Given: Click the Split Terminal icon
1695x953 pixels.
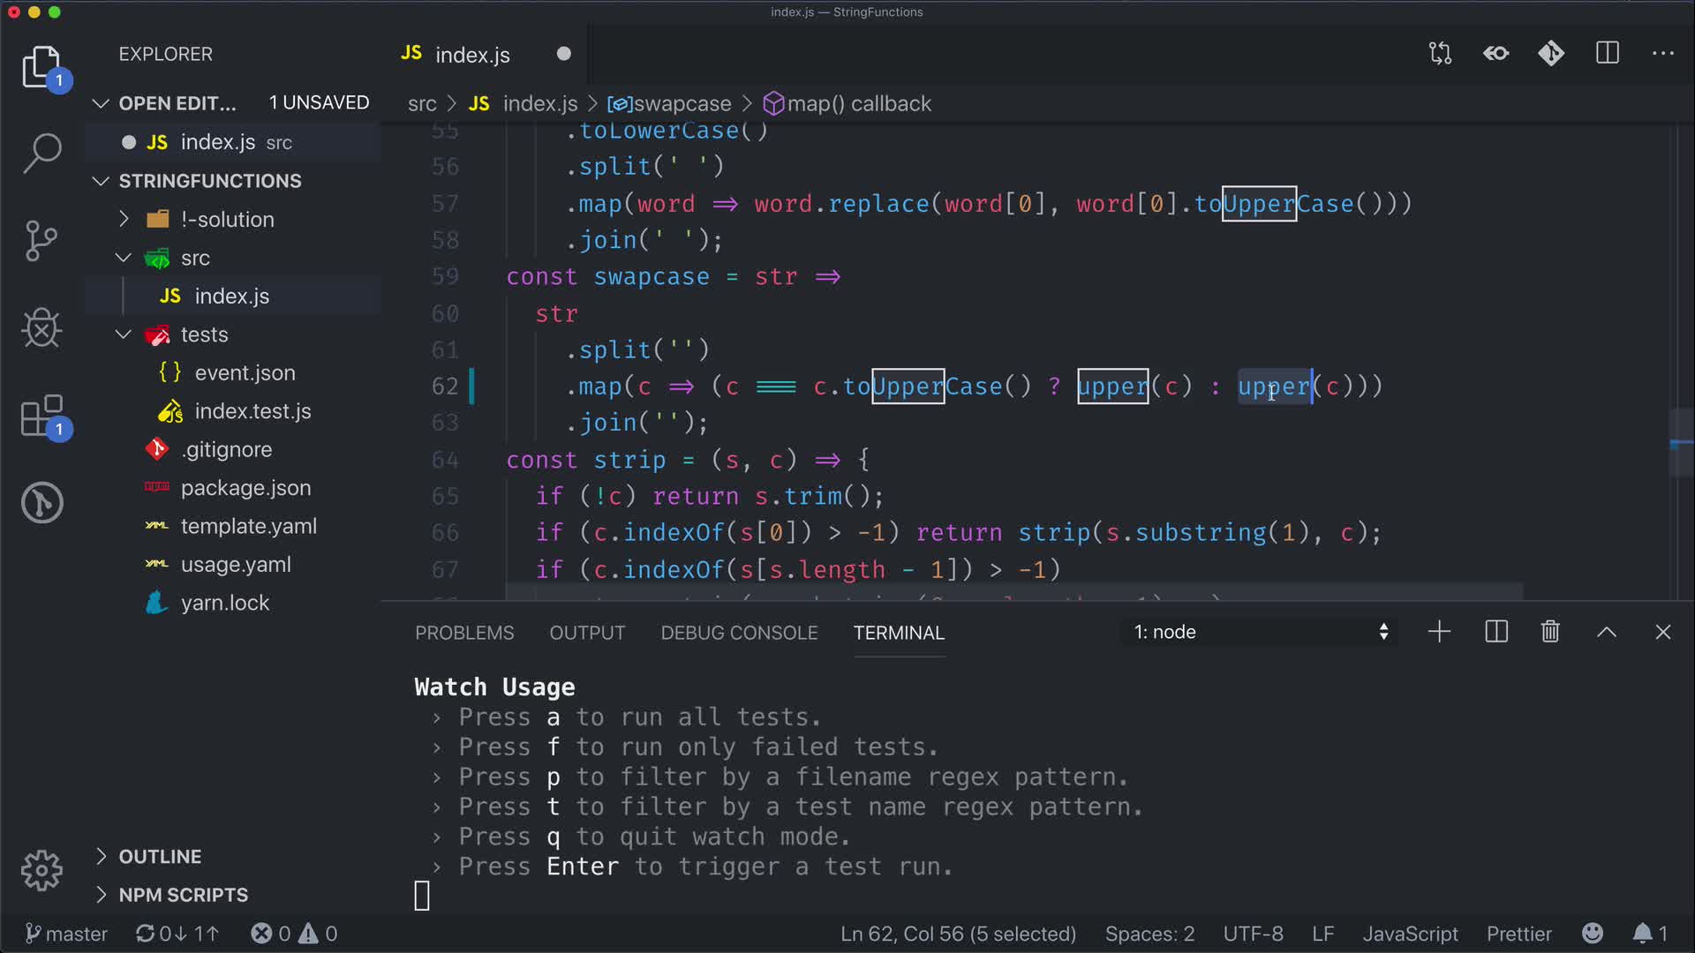Looking at the screenshot, I should pos(1496,632).
